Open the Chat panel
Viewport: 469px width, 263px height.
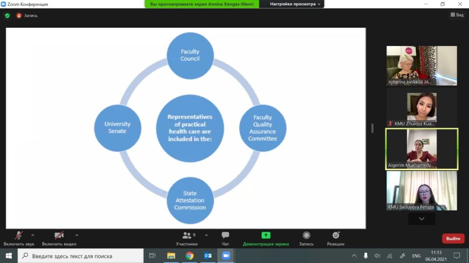[225, 238]
